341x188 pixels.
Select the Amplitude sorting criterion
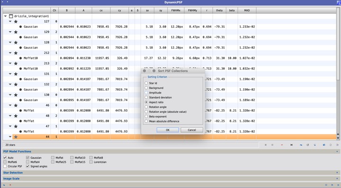(x=146, y=93)
